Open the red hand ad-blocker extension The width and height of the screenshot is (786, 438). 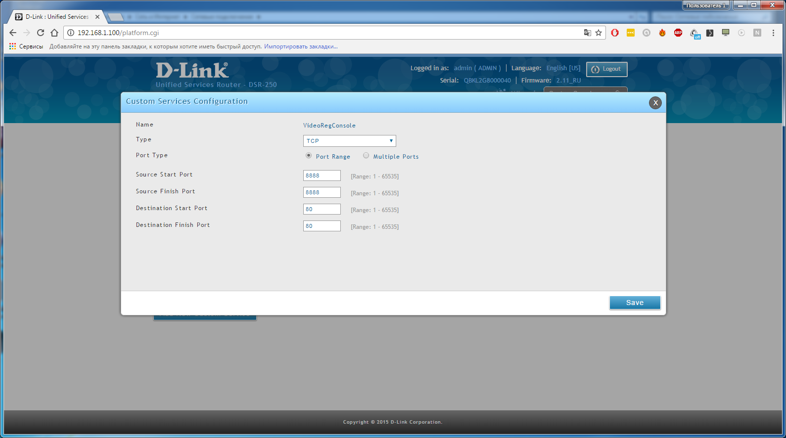tap(615, 33)
